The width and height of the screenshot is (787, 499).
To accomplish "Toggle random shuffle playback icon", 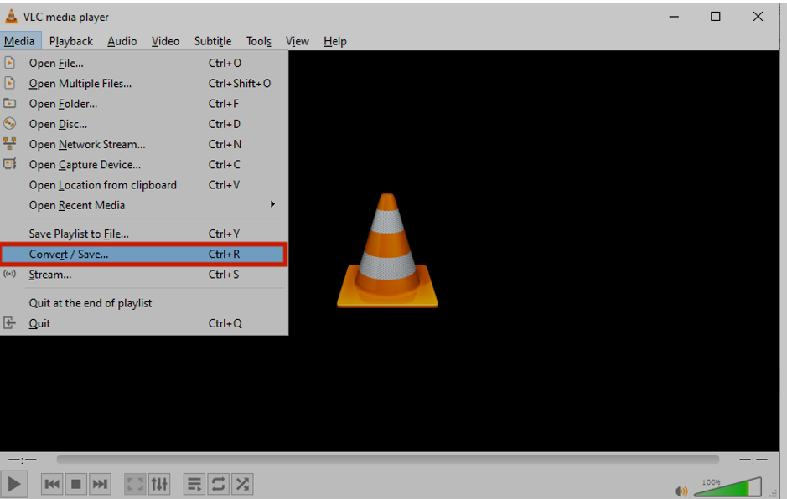I will tap(242, 484).
